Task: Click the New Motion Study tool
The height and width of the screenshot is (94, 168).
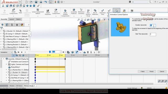Action: tap(88, 13)
